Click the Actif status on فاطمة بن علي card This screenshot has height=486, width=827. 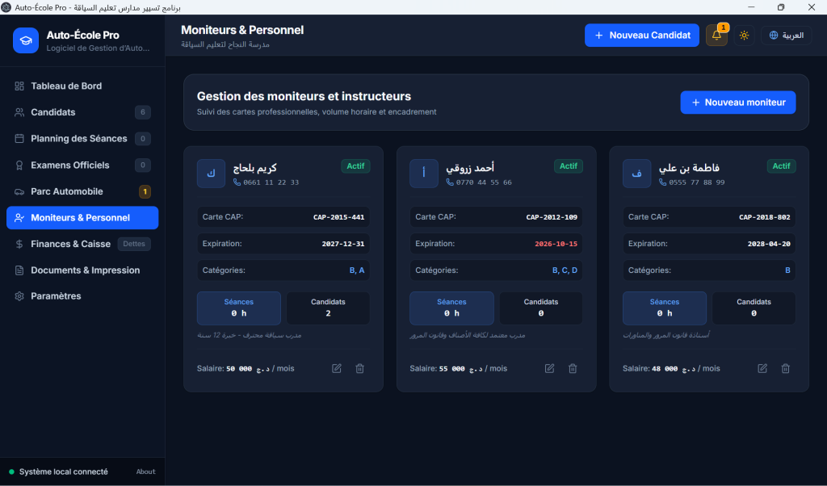[781, 166]
